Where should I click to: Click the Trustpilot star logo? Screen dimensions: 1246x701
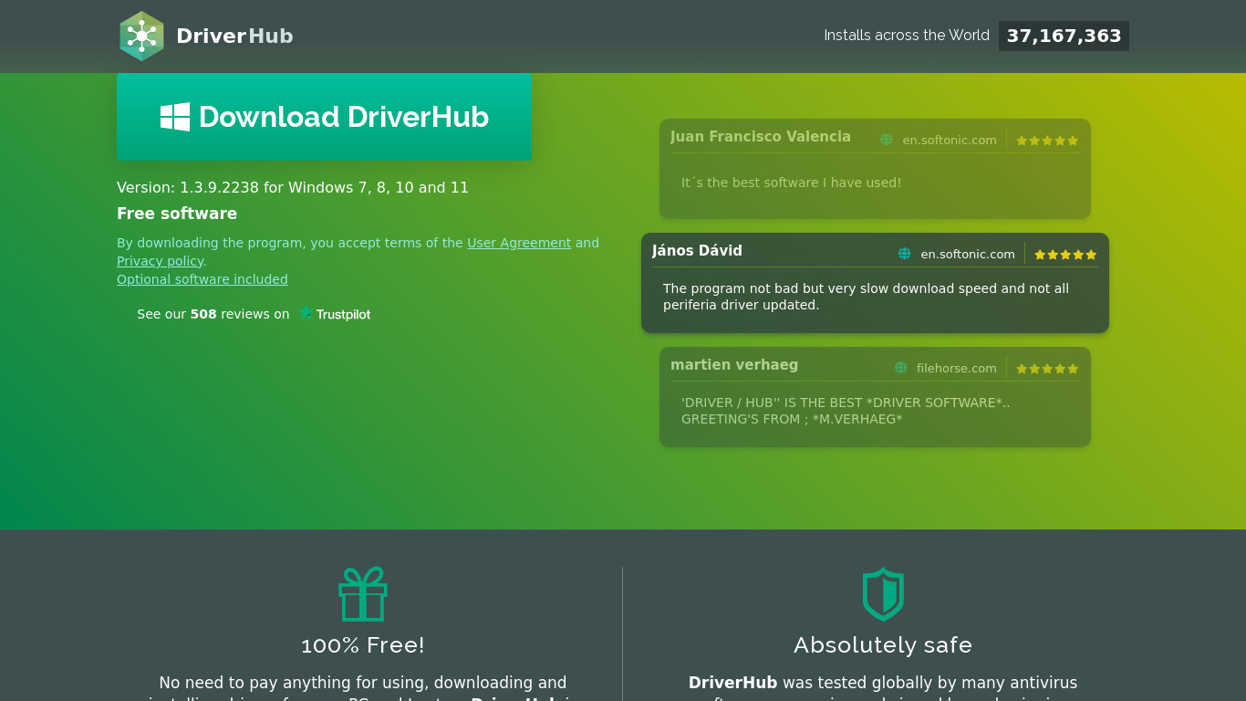[x=306, y=313]
